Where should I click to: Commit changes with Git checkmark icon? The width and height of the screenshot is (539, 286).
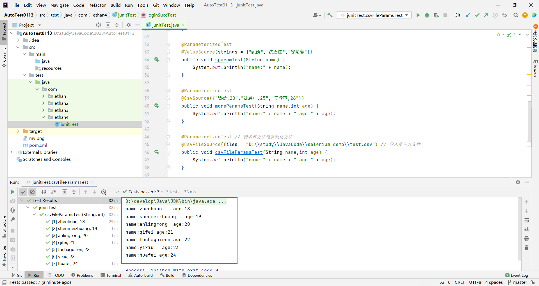pos(477,15)
